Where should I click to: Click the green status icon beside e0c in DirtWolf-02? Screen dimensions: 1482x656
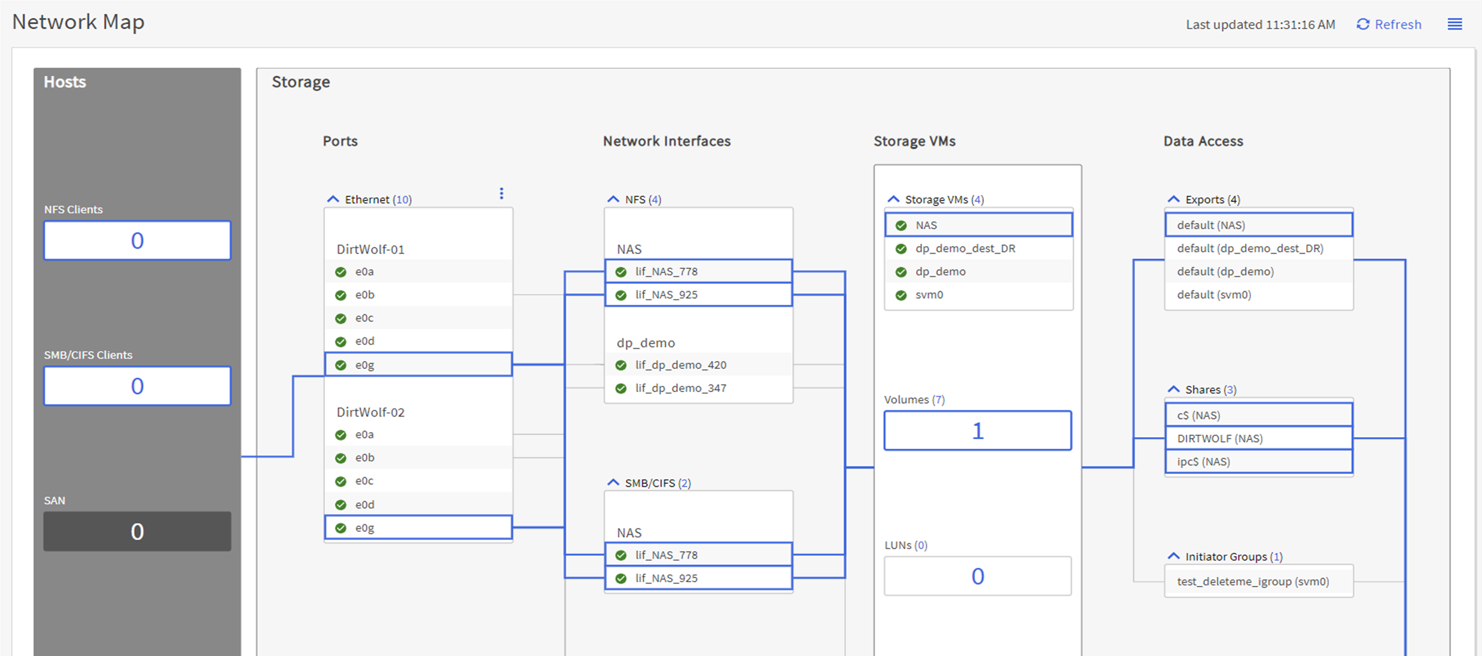tap(340, 481)
